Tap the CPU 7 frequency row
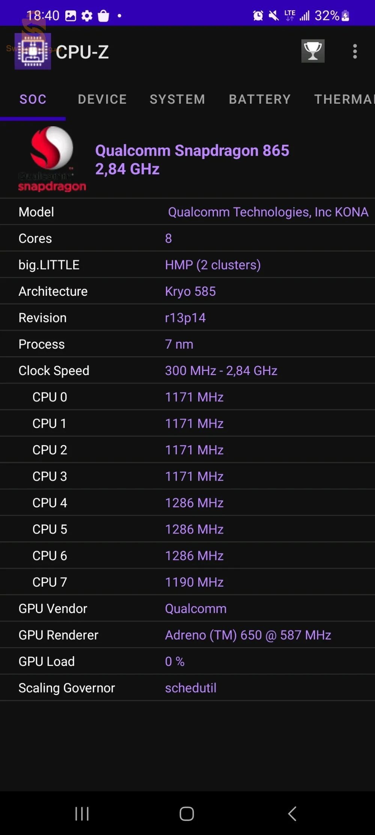Screen dimensions: 375x835 pos(187,582)
